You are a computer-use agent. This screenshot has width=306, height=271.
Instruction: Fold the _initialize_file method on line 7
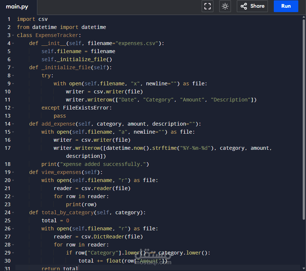[x=13, y=67]
